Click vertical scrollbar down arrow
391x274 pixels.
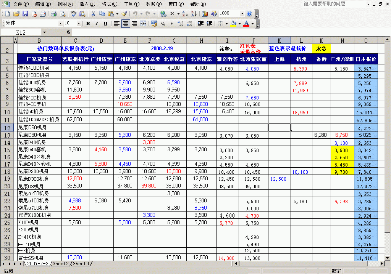[387, 258]
